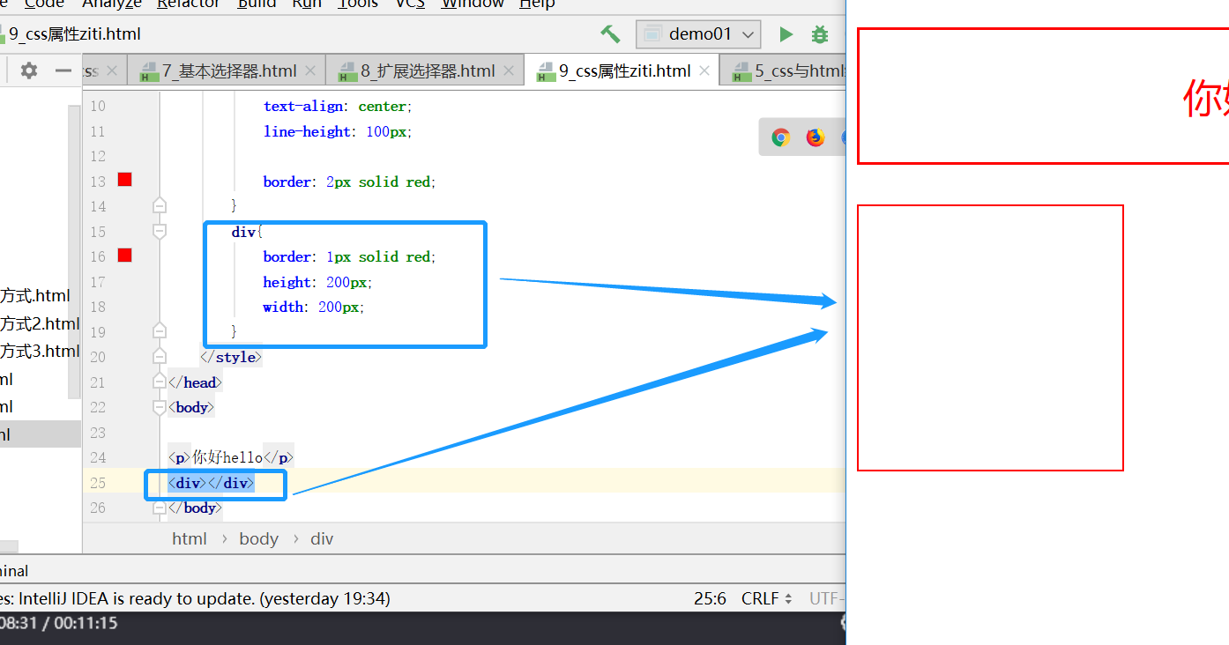1229x645 pixels.
Task: Open 方式2.html in the project tree
Action: pyautogui.click(x=40, y=323)
